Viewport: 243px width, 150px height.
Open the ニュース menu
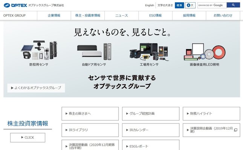[x=121, y=15]
